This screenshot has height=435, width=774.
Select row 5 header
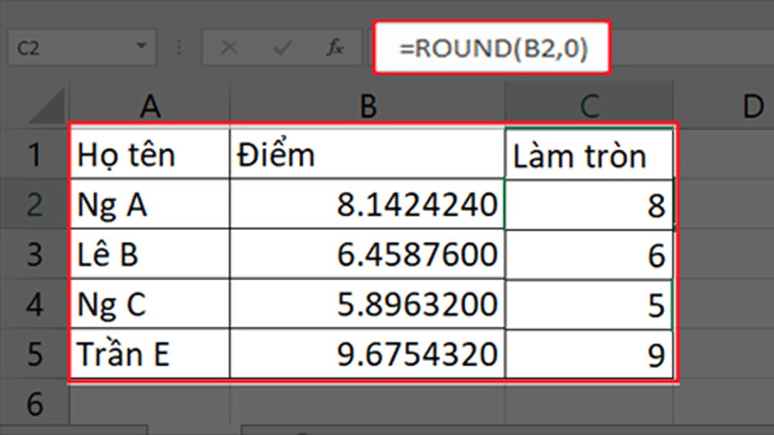[x=35, y=354]
